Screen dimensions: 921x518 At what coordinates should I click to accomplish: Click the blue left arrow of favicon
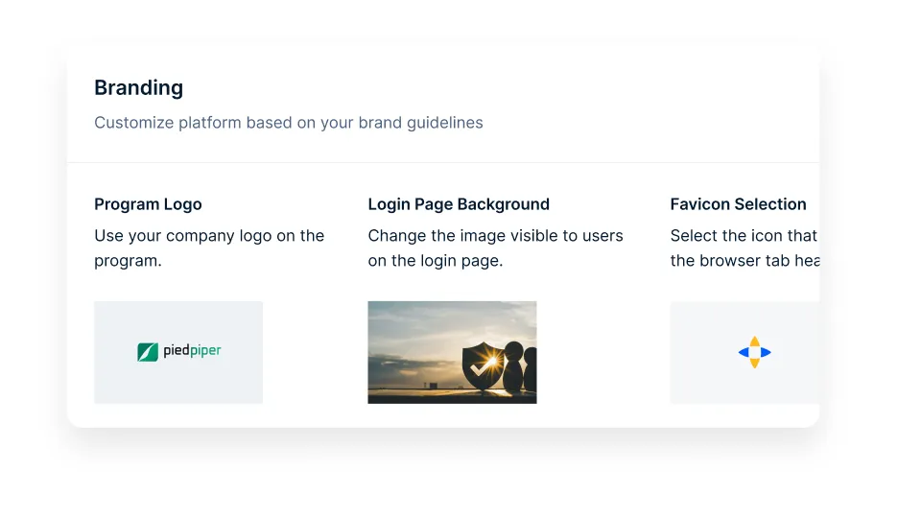744,352
